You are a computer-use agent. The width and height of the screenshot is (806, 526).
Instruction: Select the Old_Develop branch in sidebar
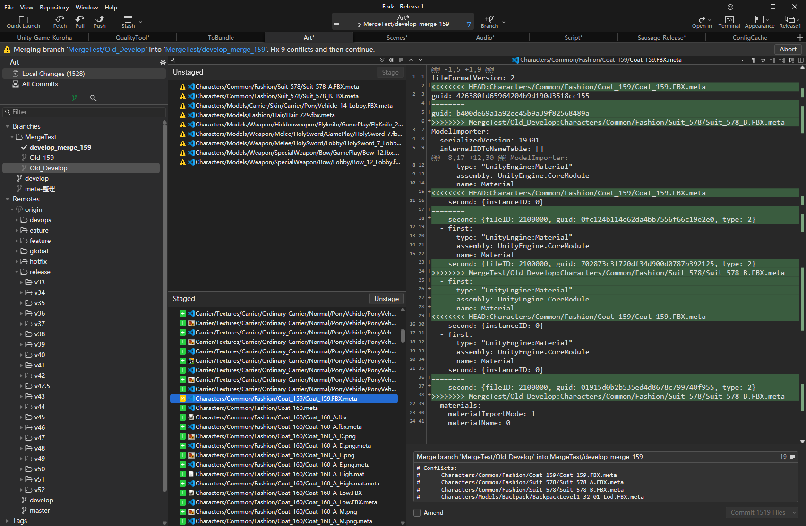48,168
